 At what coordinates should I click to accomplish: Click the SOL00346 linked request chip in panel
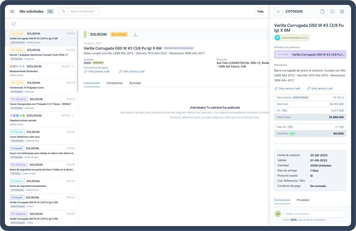310,55
